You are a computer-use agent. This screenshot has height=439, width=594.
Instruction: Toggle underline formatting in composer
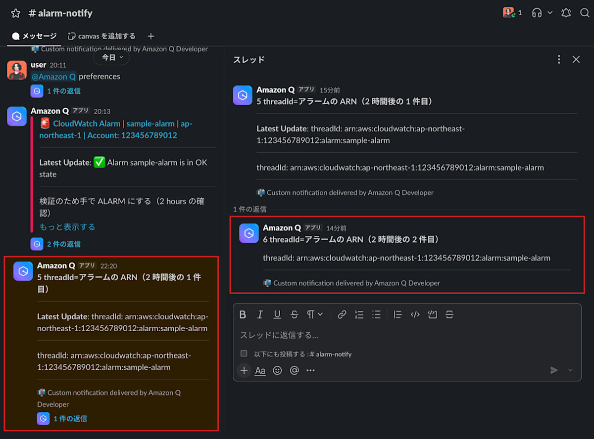coord(277,314)
